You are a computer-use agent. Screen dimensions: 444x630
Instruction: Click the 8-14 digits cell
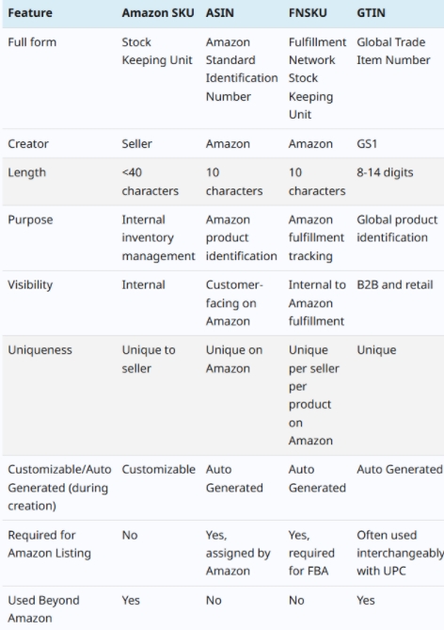tap(385, 172)
